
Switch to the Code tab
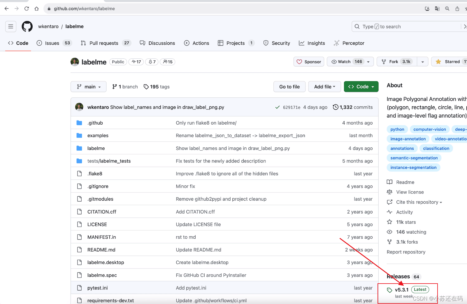(18, 43)
